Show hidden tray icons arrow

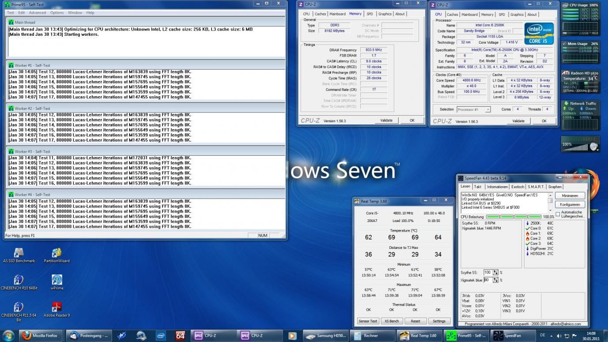click(x=551, y=336)
